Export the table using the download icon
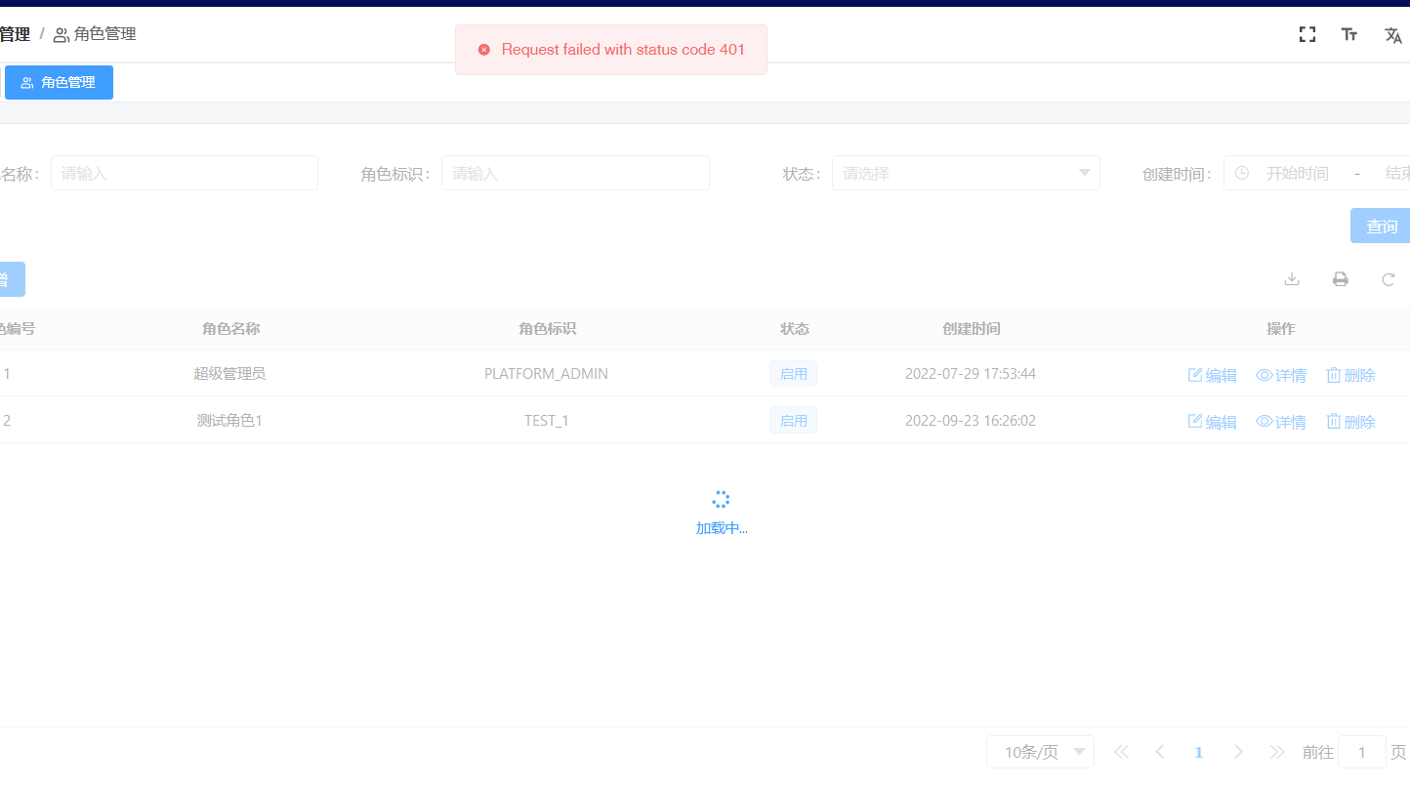Screen dimensions: 1410x789 tap(1291, 278)
